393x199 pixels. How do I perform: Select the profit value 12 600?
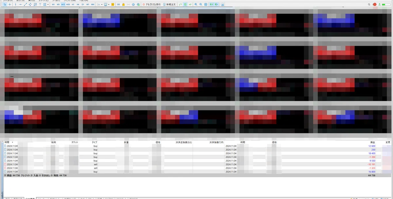[371, 146]
